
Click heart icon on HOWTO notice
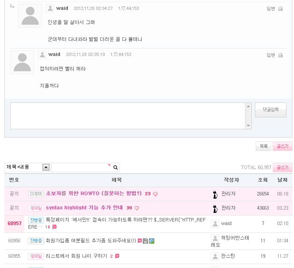[x=155, y=194]
